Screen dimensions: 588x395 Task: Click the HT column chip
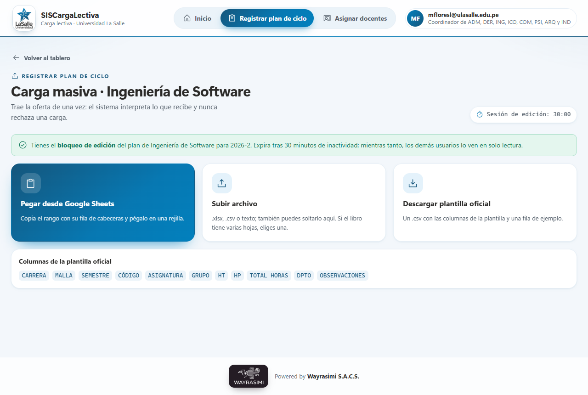click(222, 276)
